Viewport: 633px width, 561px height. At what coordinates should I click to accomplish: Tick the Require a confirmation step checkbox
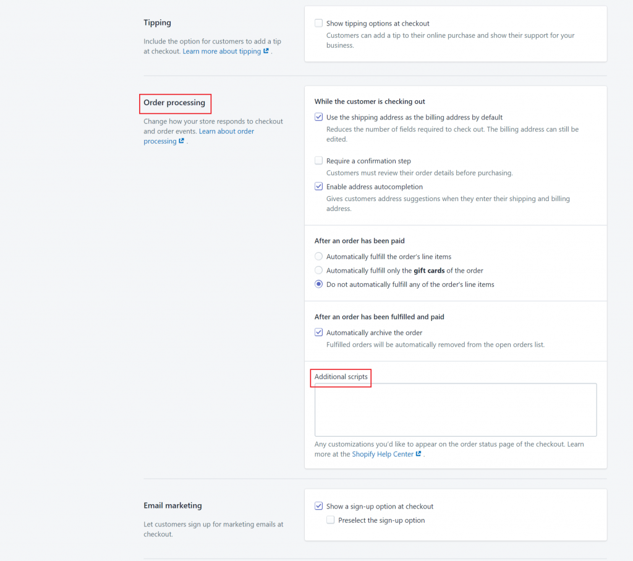[x=319, y=161]
